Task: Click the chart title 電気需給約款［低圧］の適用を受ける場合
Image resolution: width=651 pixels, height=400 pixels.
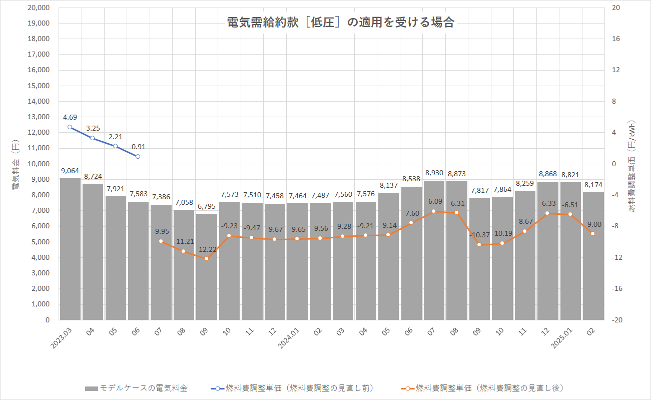Action: point(341,22)
